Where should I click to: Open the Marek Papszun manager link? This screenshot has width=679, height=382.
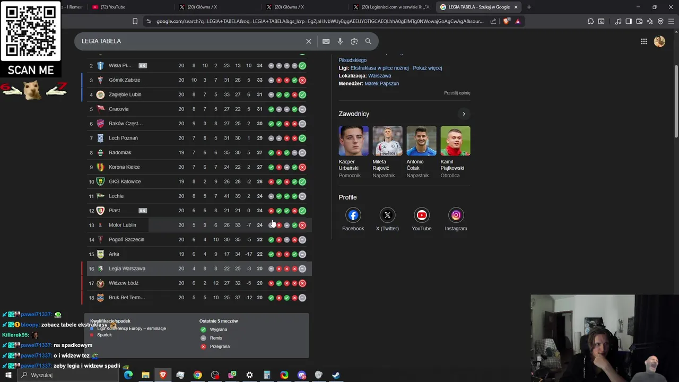(x=381, y=83)
